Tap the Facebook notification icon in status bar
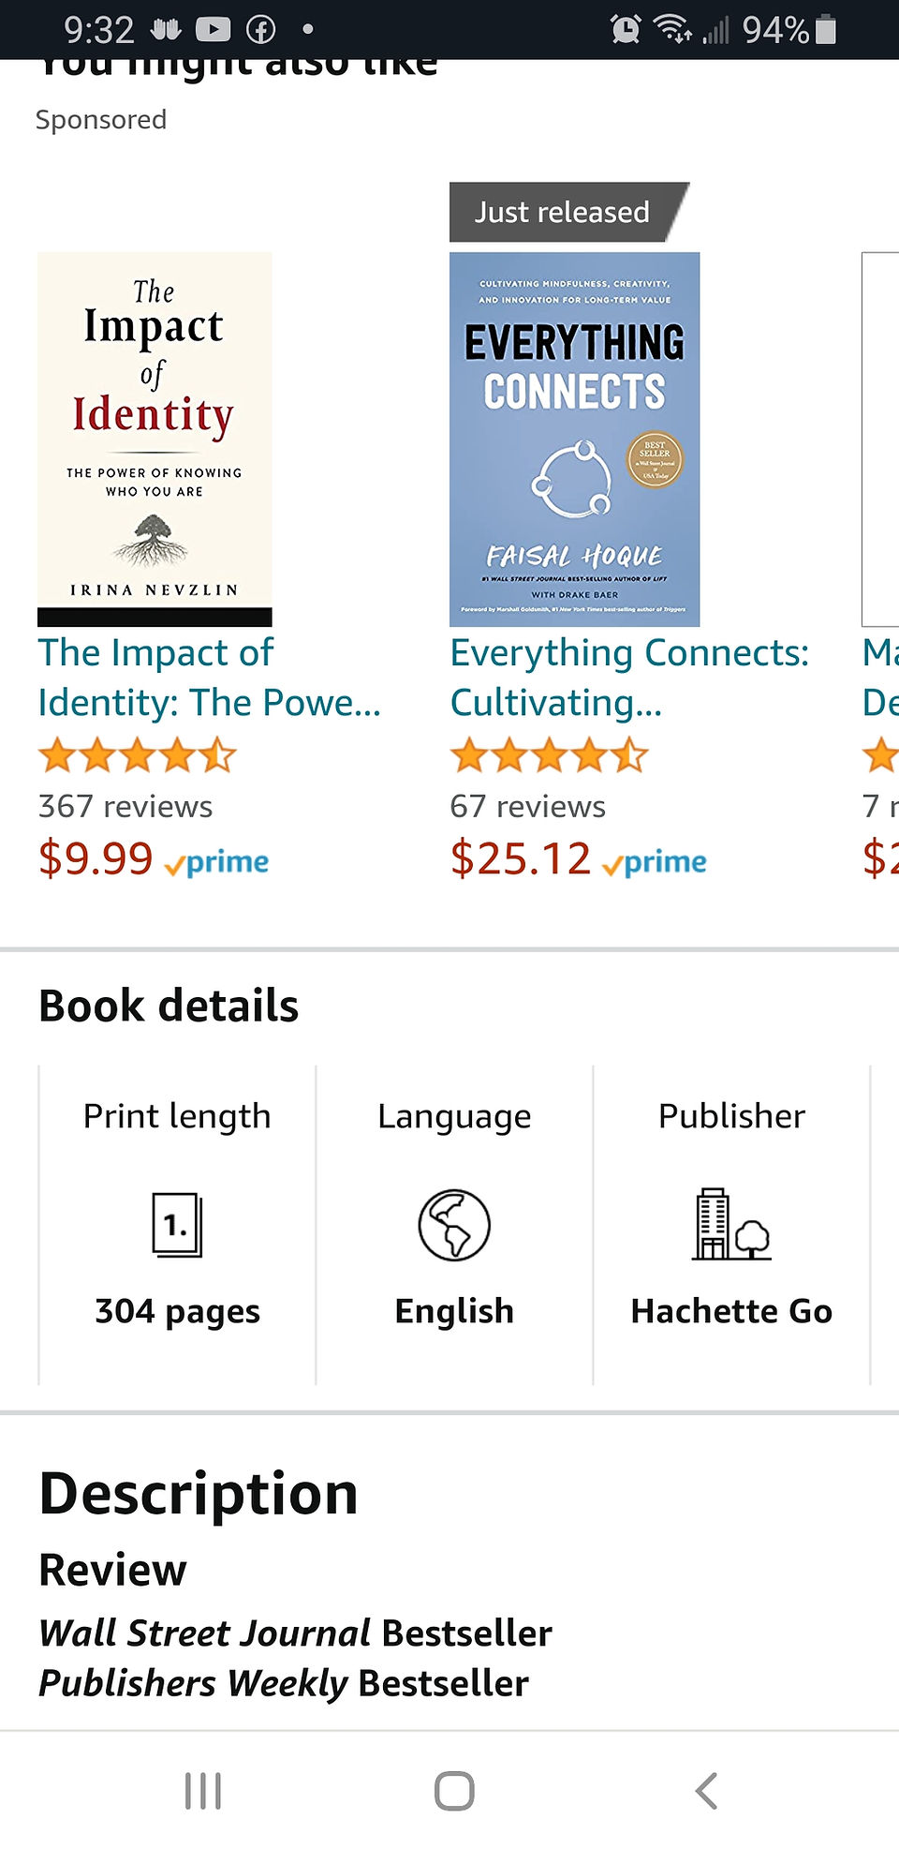 tap(260, 30)
